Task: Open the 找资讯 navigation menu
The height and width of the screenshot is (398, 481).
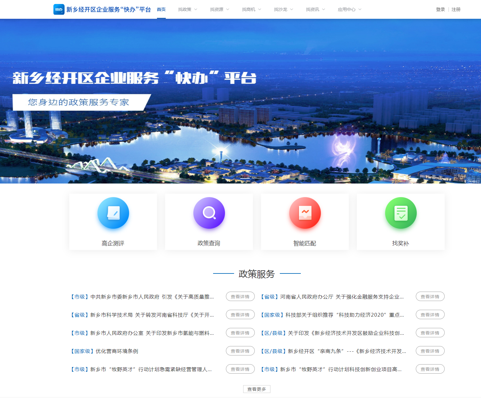Action: (315, 9)
